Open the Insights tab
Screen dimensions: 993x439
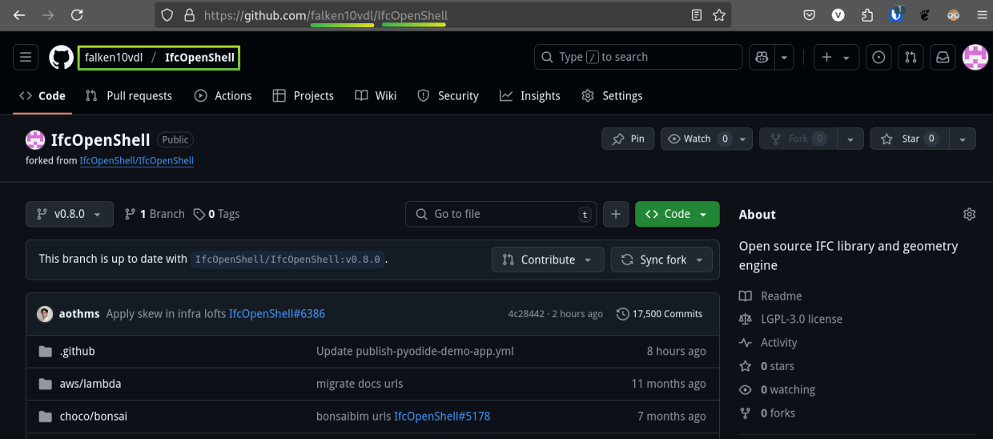click(x=529, y=95)
